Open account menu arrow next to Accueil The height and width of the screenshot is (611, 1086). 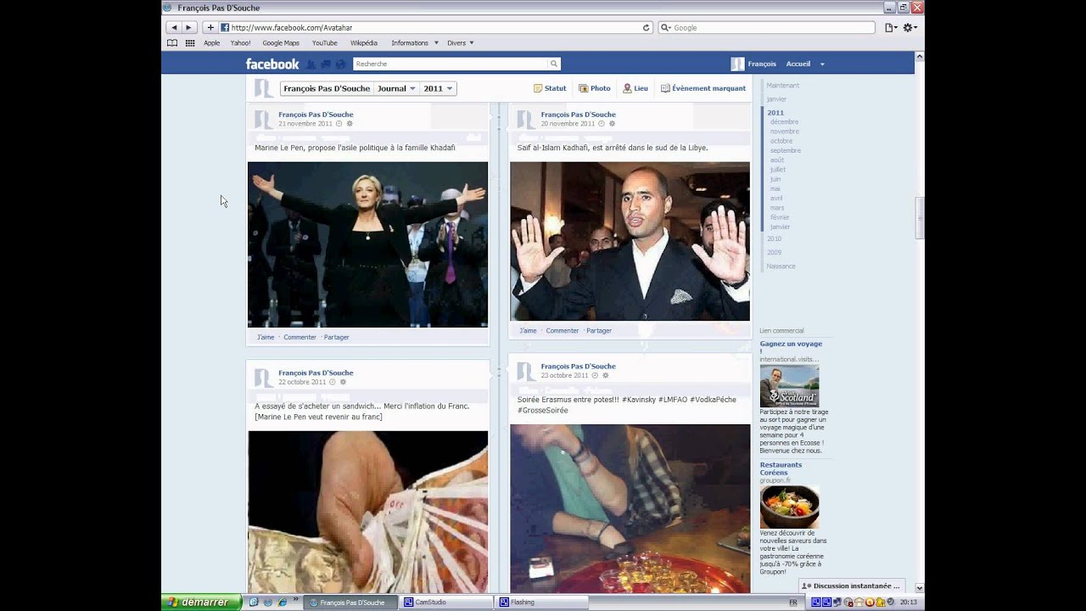tap(822, 64)
